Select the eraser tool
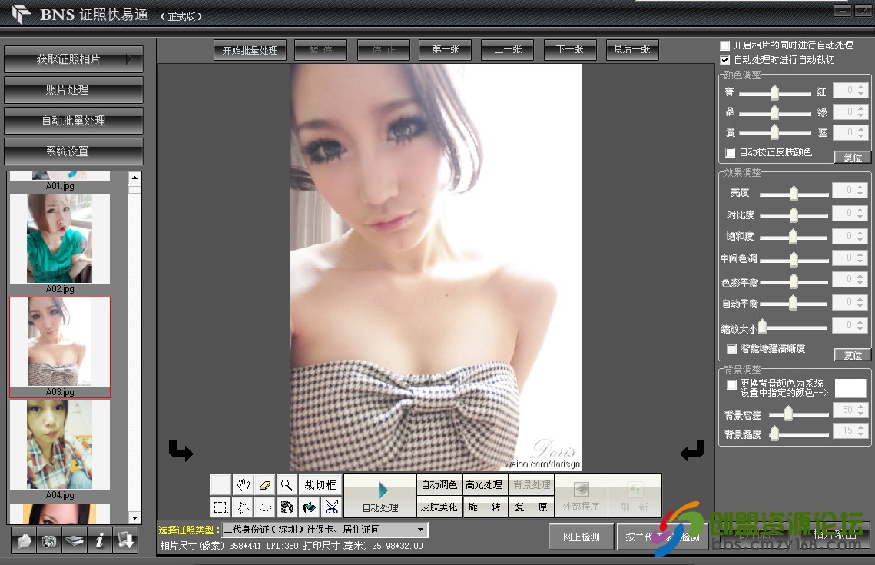This screenshot has height=565, width=875. [x=265, y=484]
